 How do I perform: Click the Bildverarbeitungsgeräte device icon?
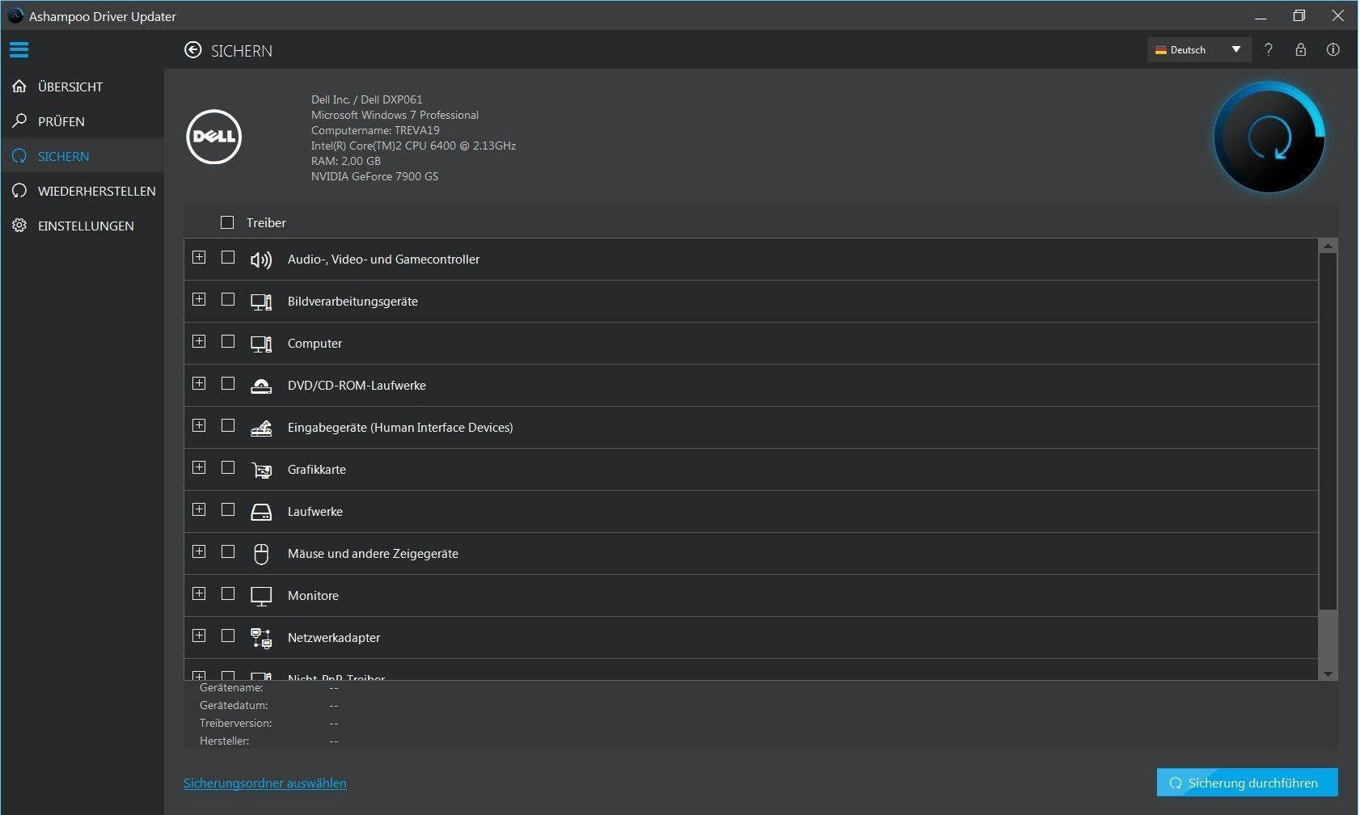[x=261, y=302]
